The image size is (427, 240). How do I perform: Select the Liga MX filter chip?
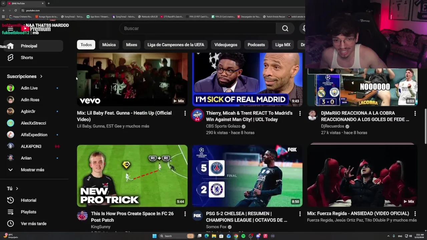(x=283, y=45)
